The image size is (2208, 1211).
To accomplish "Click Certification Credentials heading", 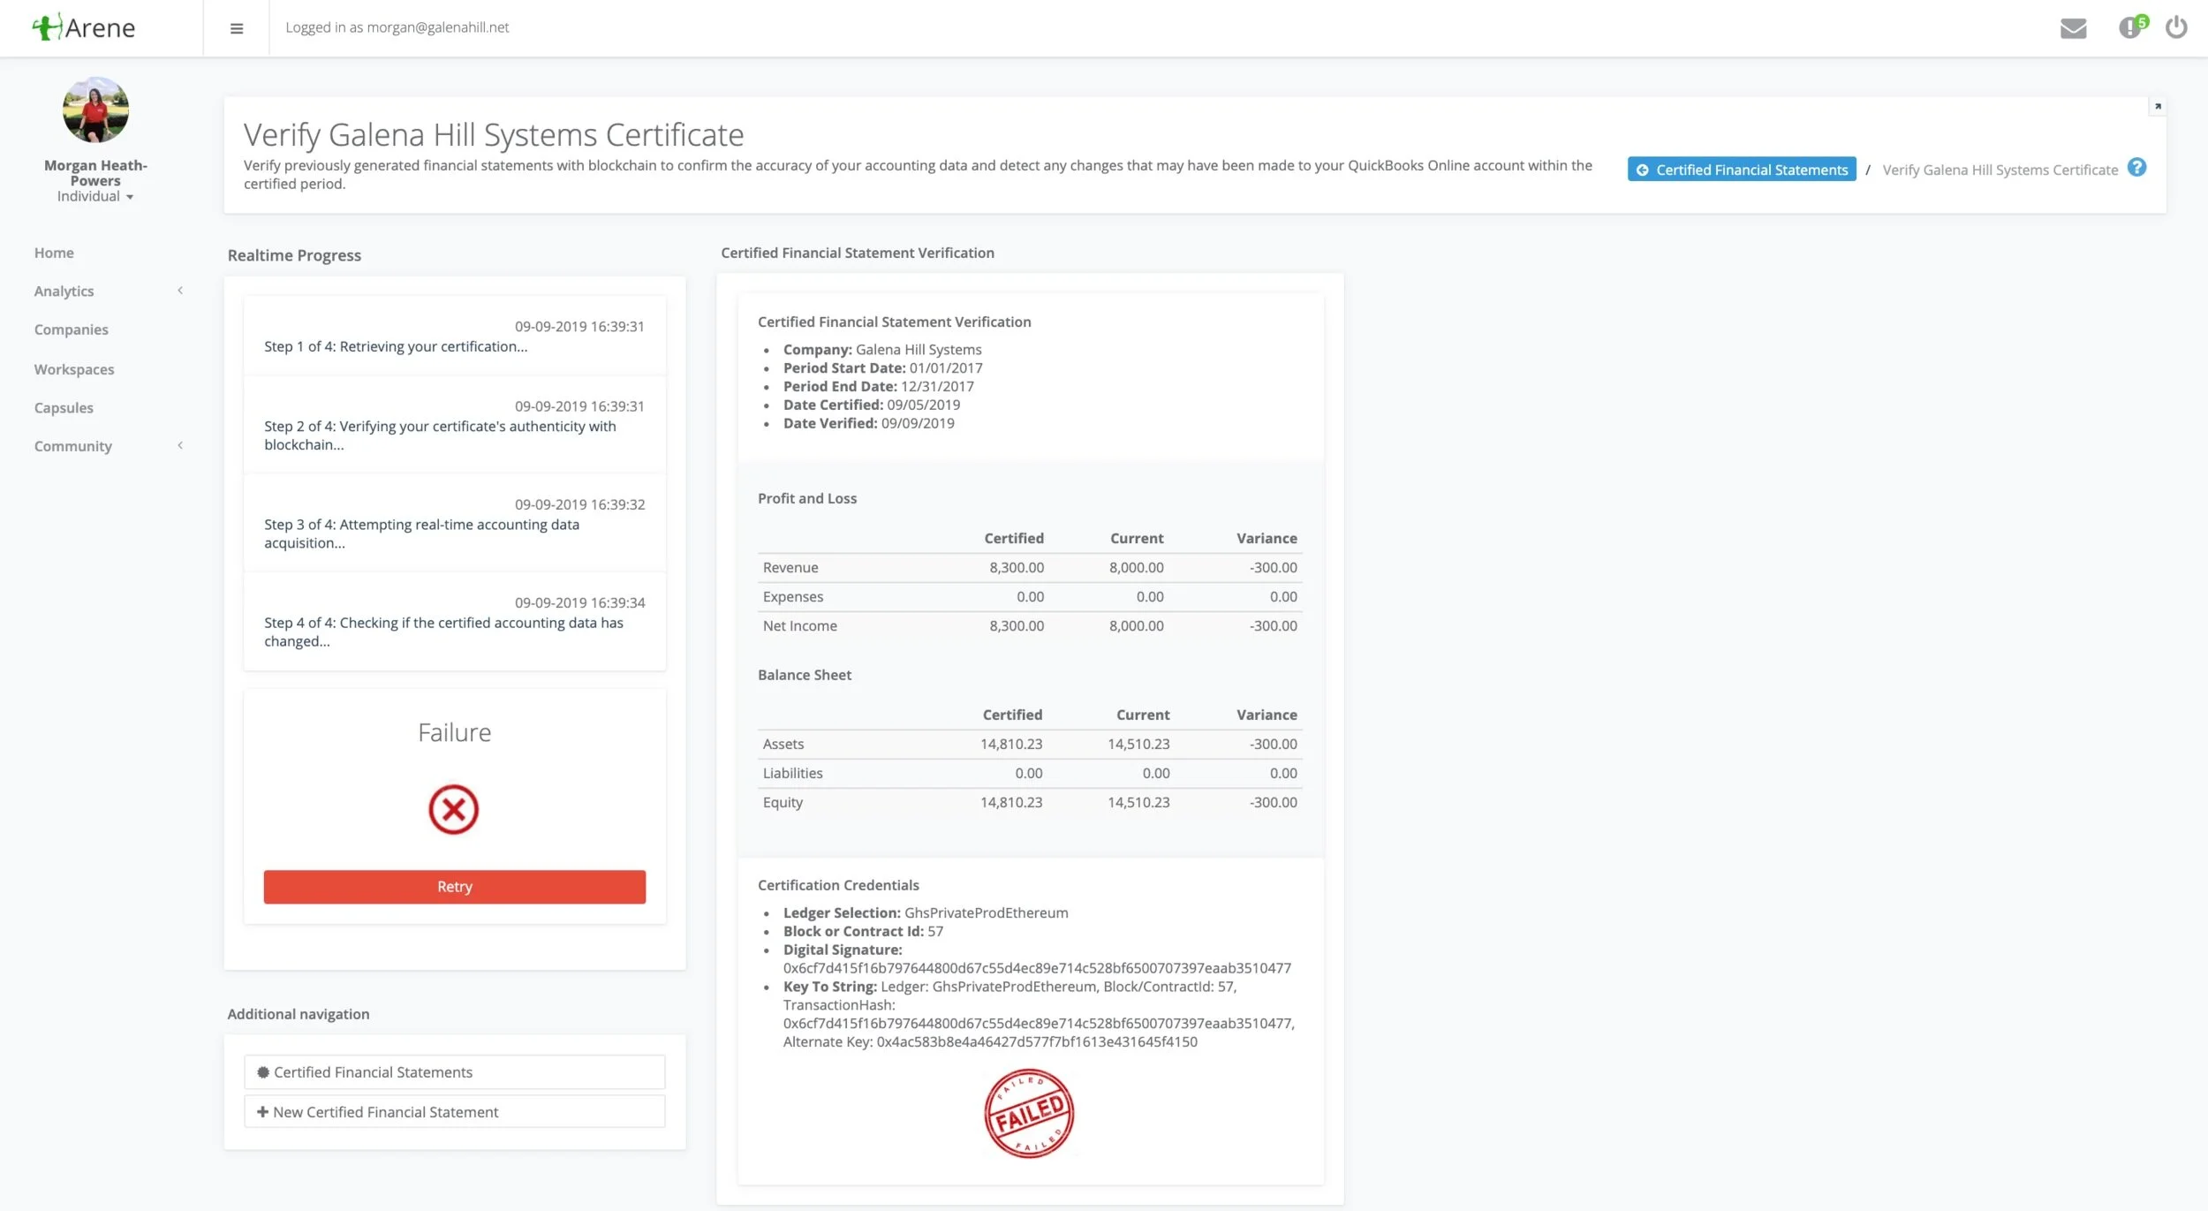I will tap(838, 885).
